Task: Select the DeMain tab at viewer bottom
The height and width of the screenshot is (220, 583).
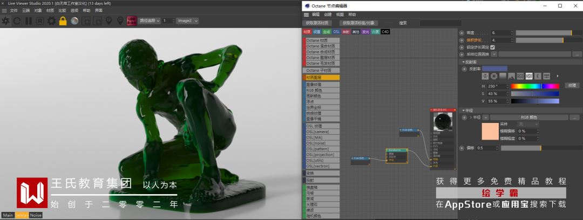Action: point(22,215)
